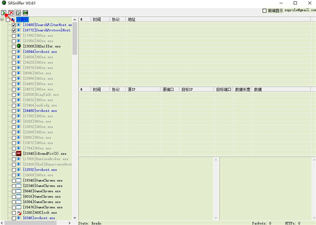Viewport: 316px width, 225px height.
Task: Collapse the 计算机 root tree node
Action: tap(3, 19)
